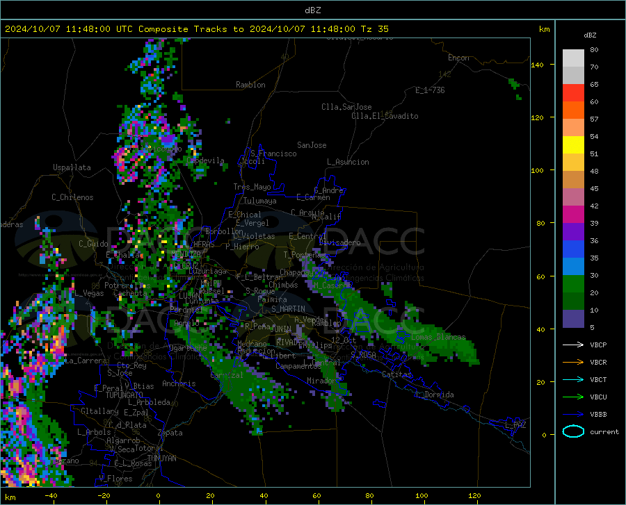Click the L_Dormida label
Image resolution: width=626 pixels, height=505 pixels.
(x=434, y=395)
